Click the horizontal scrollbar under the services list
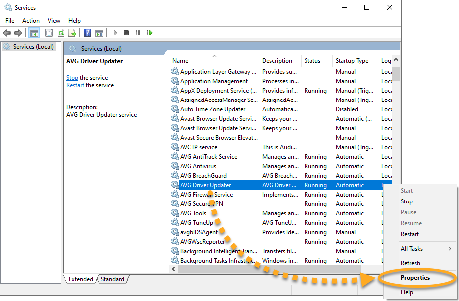 coord(269,269)
